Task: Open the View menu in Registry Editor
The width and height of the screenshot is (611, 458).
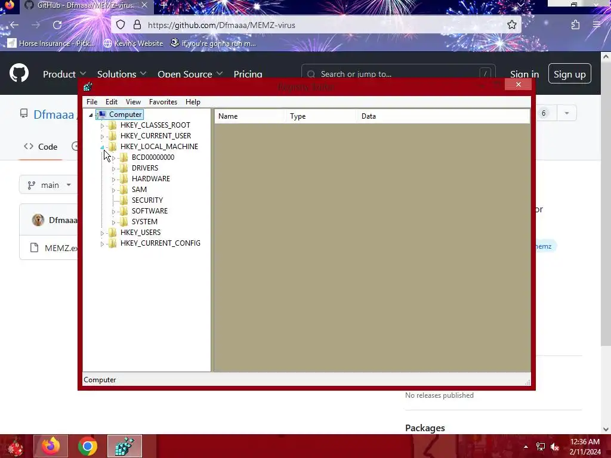Action: tap(133, 101)
